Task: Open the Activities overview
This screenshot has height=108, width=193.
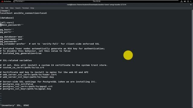Action: coord(6,1)
